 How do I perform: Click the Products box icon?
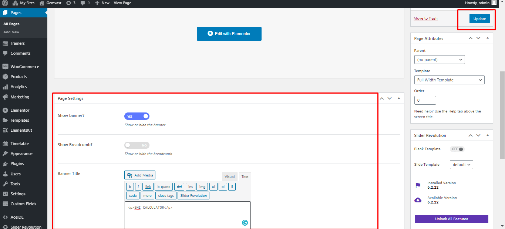coord(5,77)
